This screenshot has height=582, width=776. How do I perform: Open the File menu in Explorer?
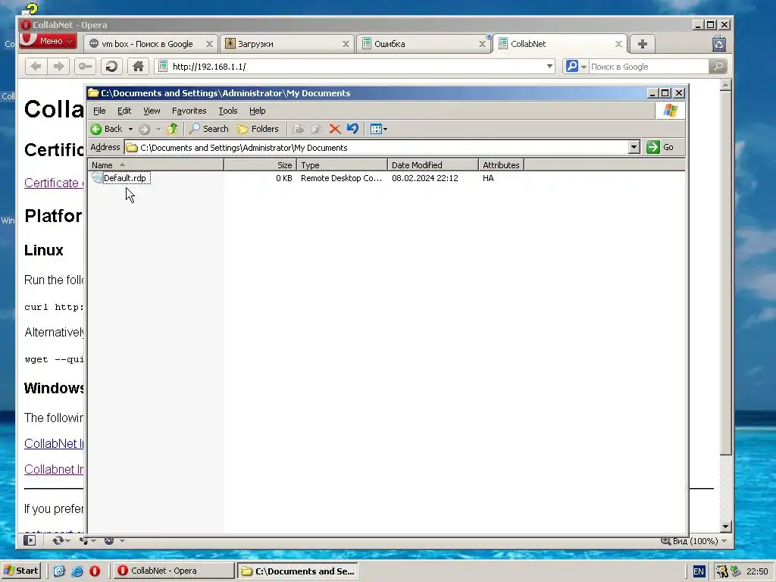click(99, 111)
